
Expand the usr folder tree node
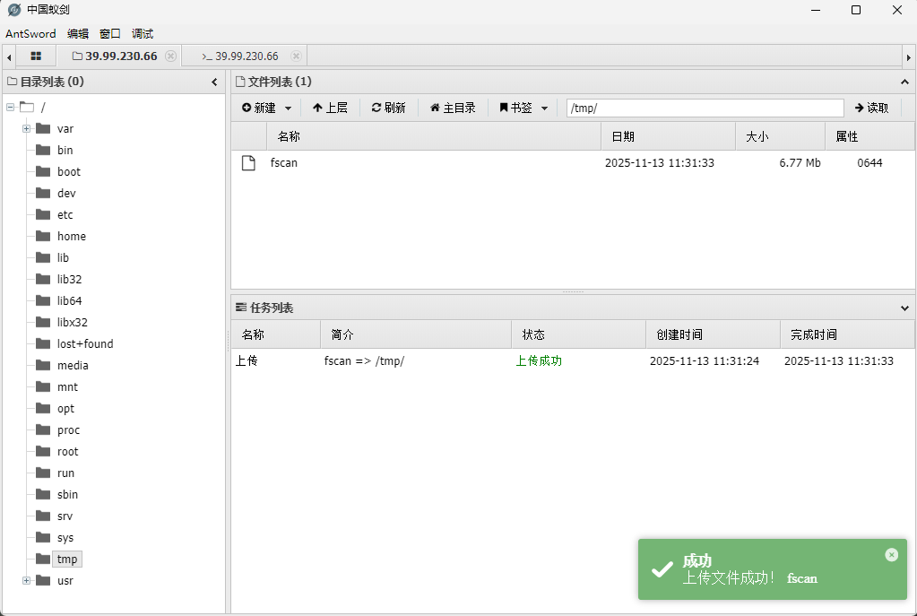tap(26, 580)
